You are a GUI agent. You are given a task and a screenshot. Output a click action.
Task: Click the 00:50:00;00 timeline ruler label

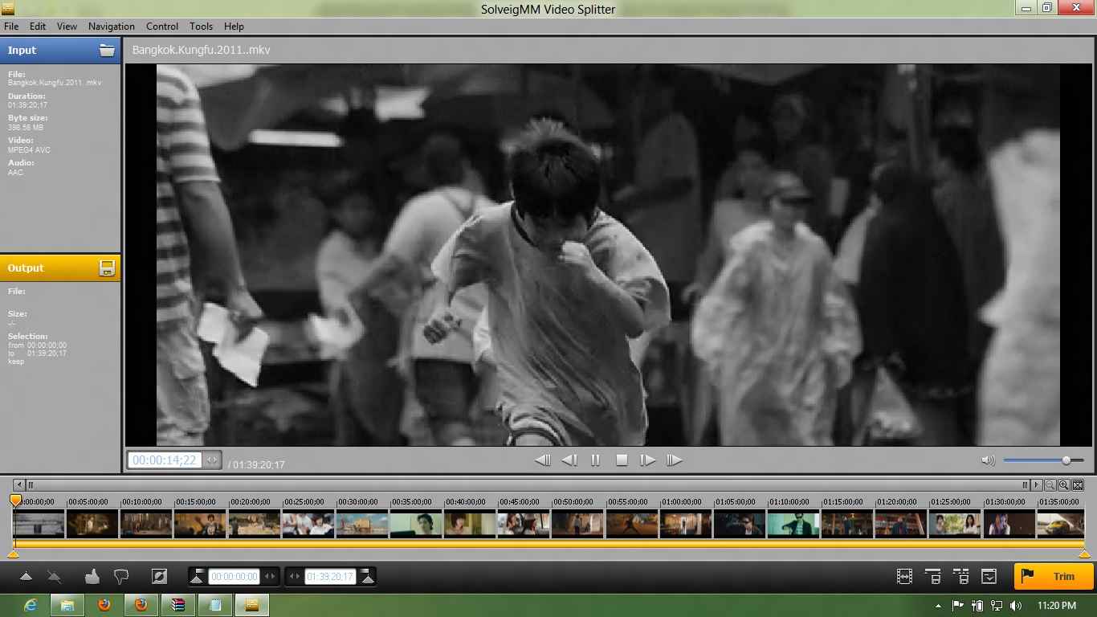click(x=573, y=502)
